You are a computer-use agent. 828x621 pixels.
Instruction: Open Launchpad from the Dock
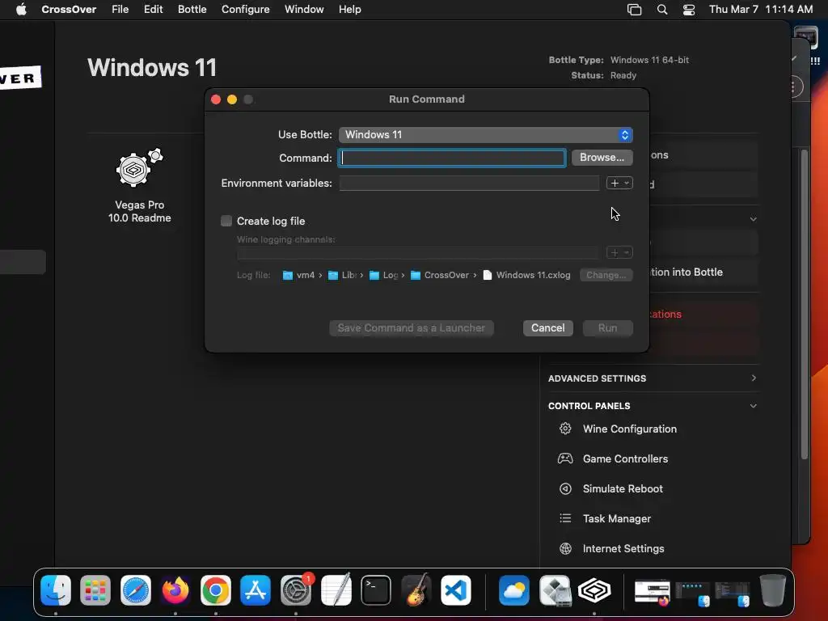[95, 589]
